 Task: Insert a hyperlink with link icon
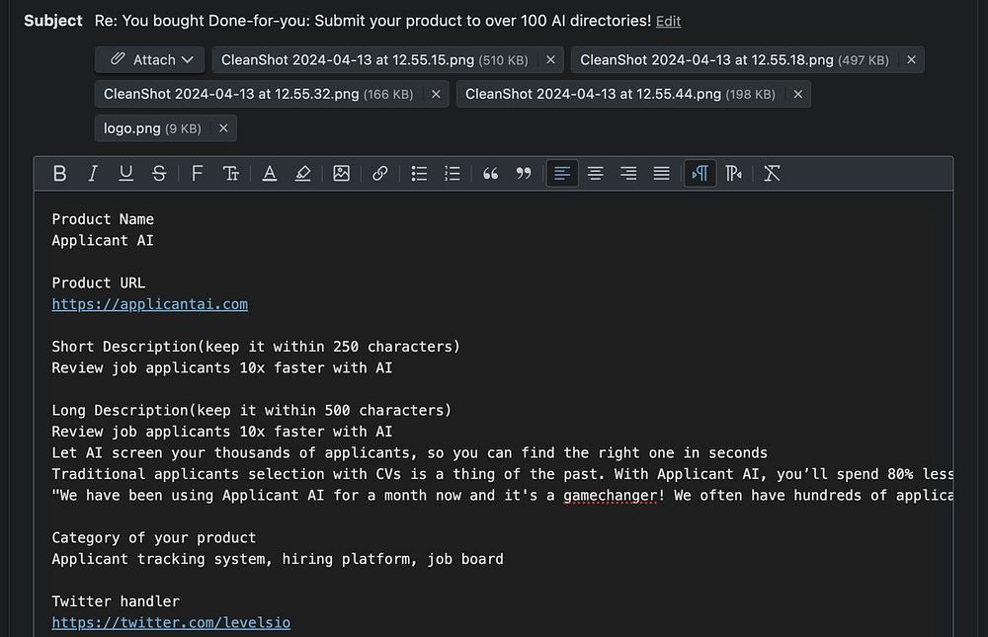coord(380,173)
